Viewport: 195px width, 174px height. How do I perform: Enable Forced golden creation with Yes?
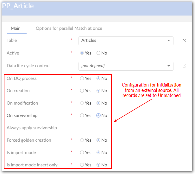click(82, 140)
